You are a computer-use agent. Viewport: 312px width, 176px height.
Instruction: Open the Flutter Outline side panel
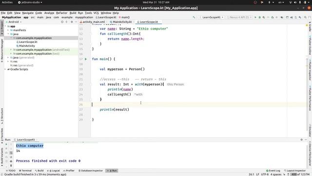pos(310,45)
